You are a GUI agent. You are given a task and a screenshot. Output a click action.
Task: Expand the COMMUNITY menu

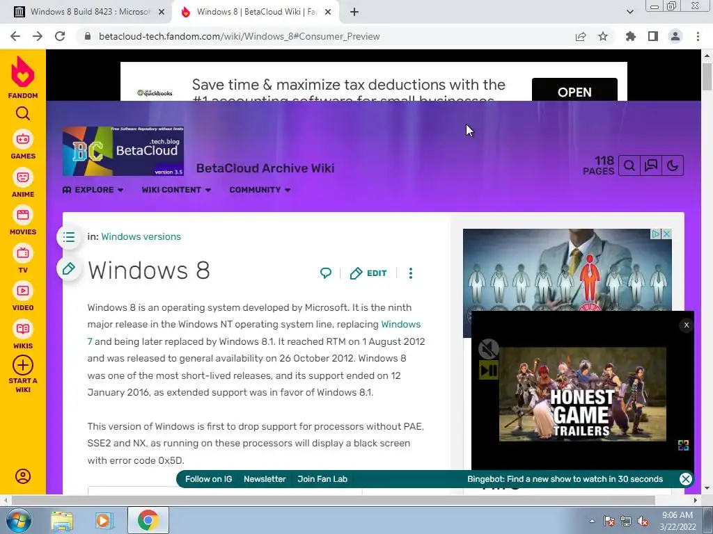click(260, 190)
